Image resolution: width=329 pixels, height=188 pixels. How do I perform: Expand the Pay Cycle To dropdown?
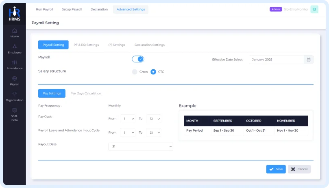(x=153, y=119)
